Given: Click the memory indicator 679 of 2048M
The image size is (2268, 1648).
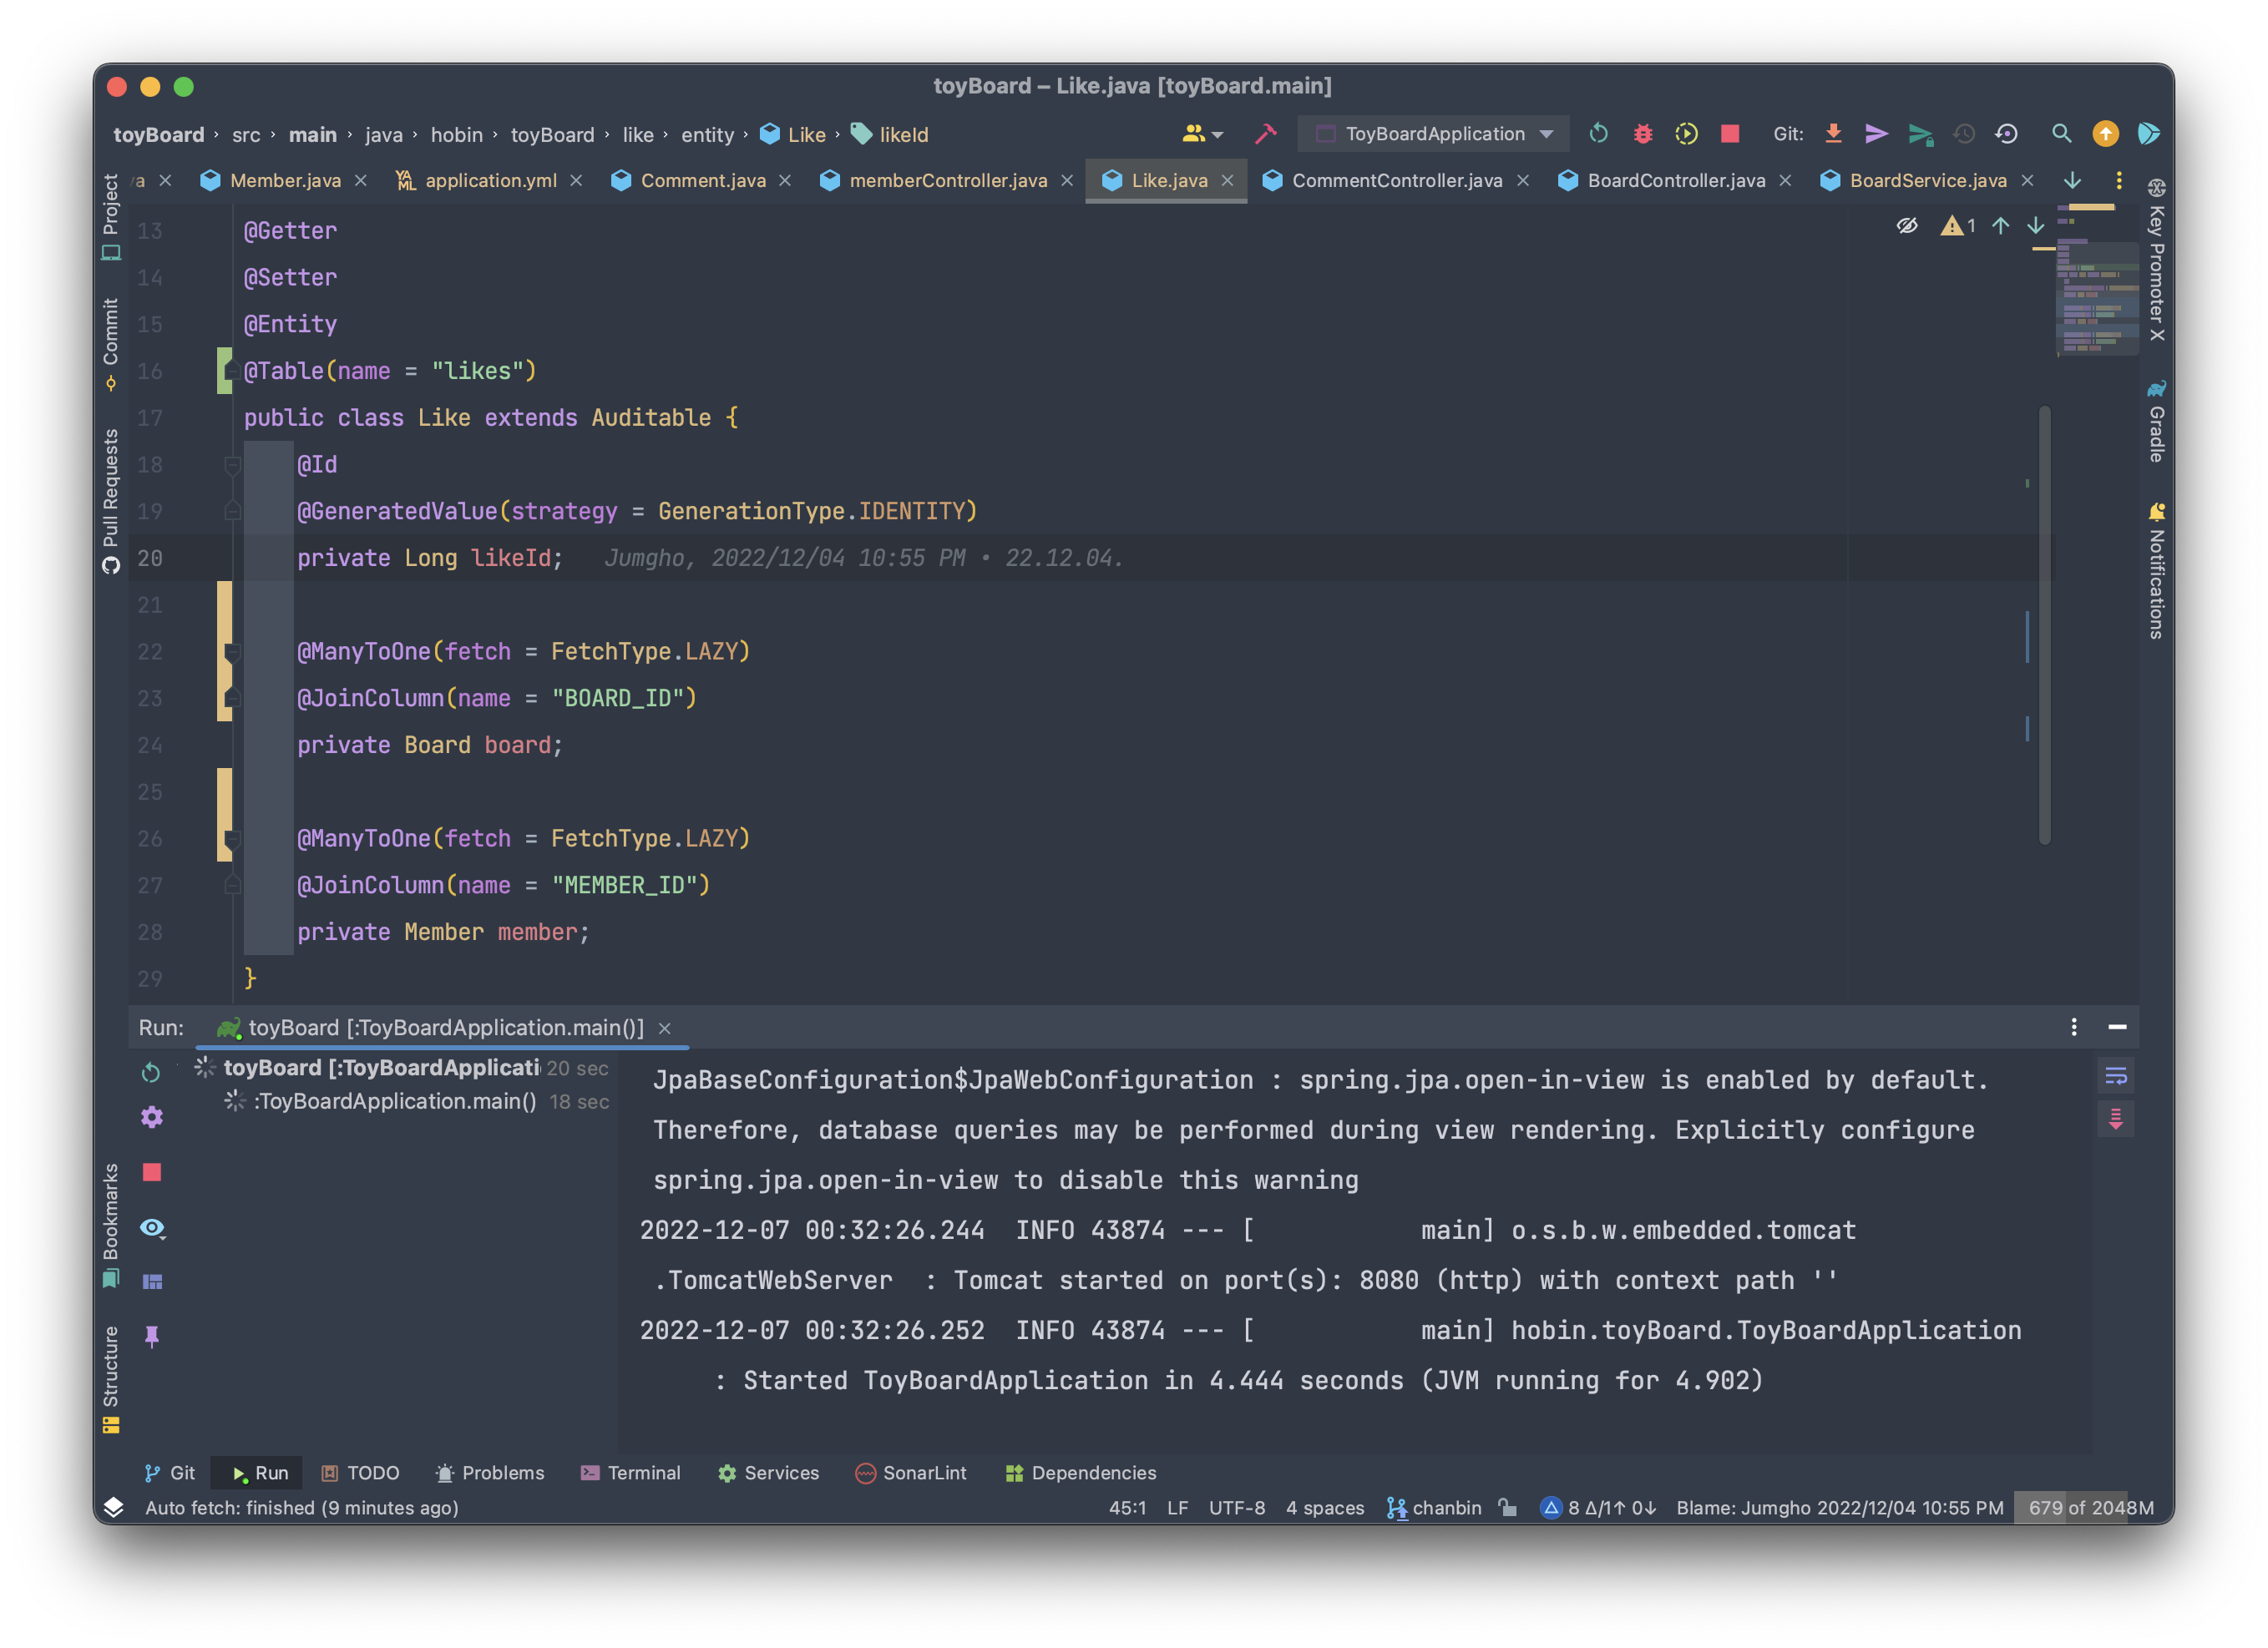Looking at the screenshot, I should [2090, 1507].
